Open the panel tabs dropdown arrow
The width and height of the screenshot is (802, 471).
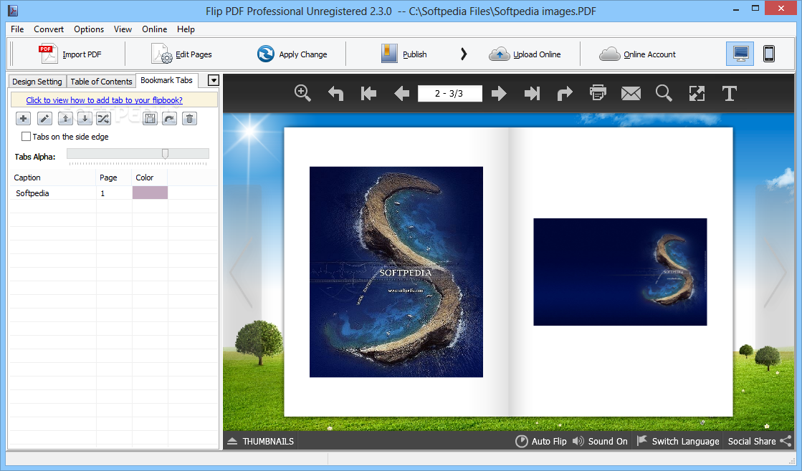(214, 80)
